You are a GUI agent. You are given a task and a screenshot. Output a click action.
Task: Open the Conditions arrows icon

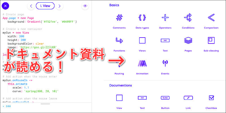[x=188, y=18]
